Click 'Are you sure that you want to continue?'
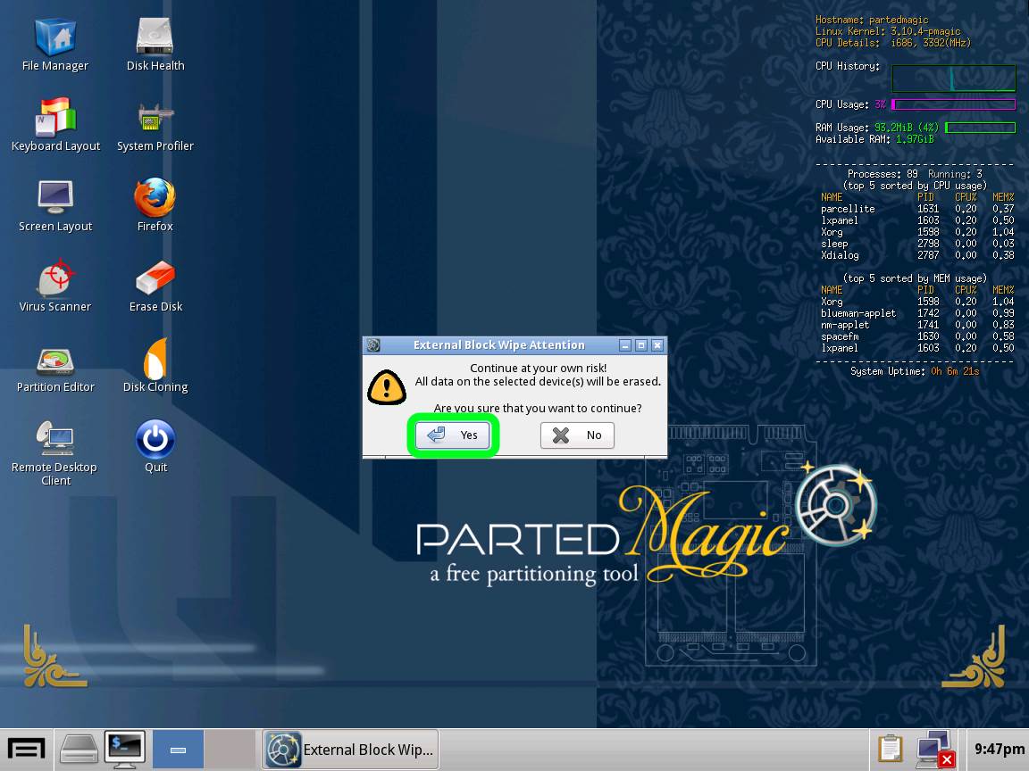The width and height of the screenshot is (1029, 771). tap(538, 408)
